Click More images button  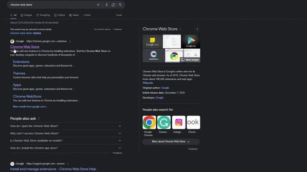190,60
